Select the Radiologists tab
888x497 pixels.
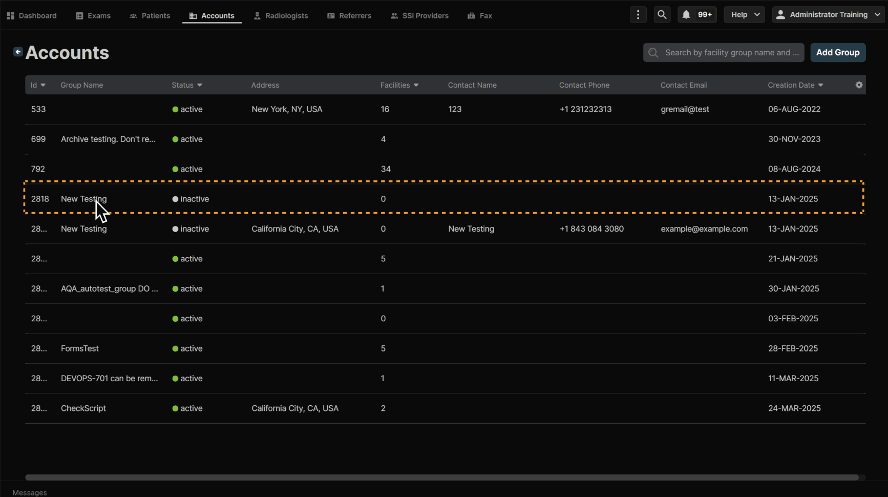pos(281,16)
